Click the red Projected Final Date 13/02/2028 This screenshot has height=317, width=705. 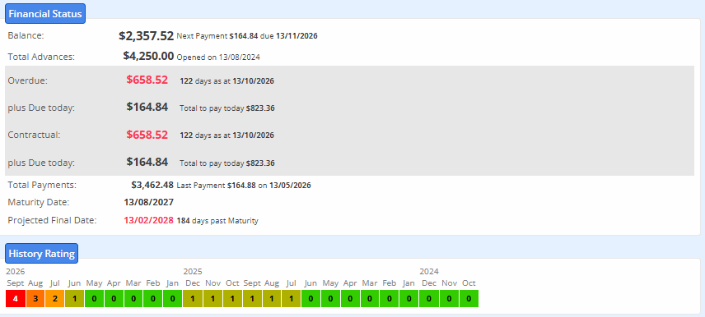pyautogui.click(x=149, y=220)
